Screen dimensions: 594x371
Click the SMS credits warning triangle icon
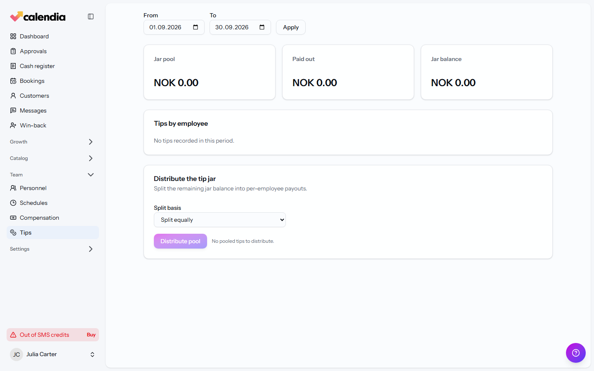pyautogui.click(x=13, y=335)
